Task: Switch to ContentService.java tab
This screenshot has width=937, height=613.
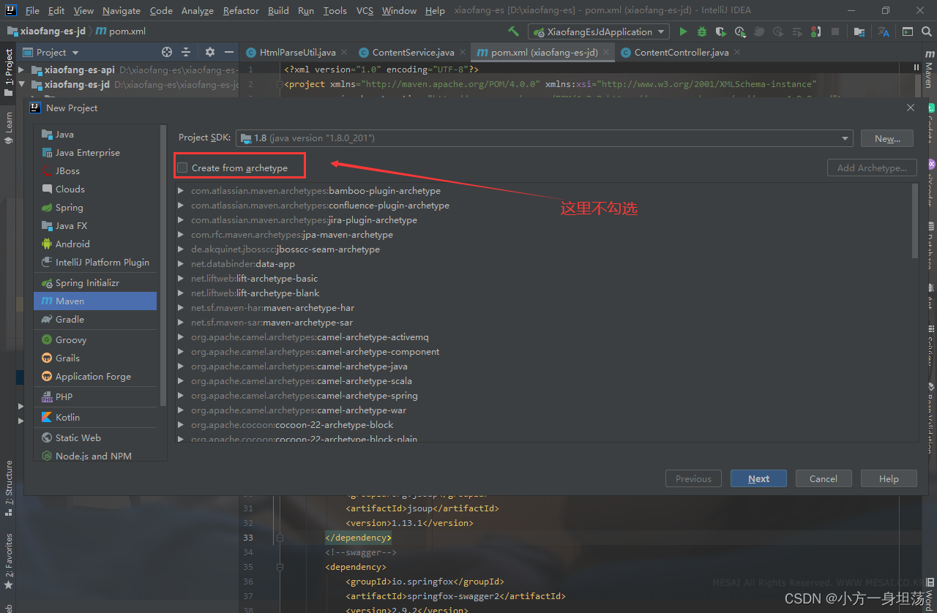Action: (413, 52)
